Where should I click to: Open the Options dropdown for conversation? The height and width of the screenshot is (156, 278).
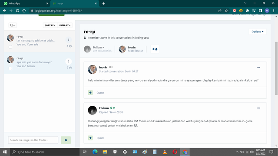[258, 32]
